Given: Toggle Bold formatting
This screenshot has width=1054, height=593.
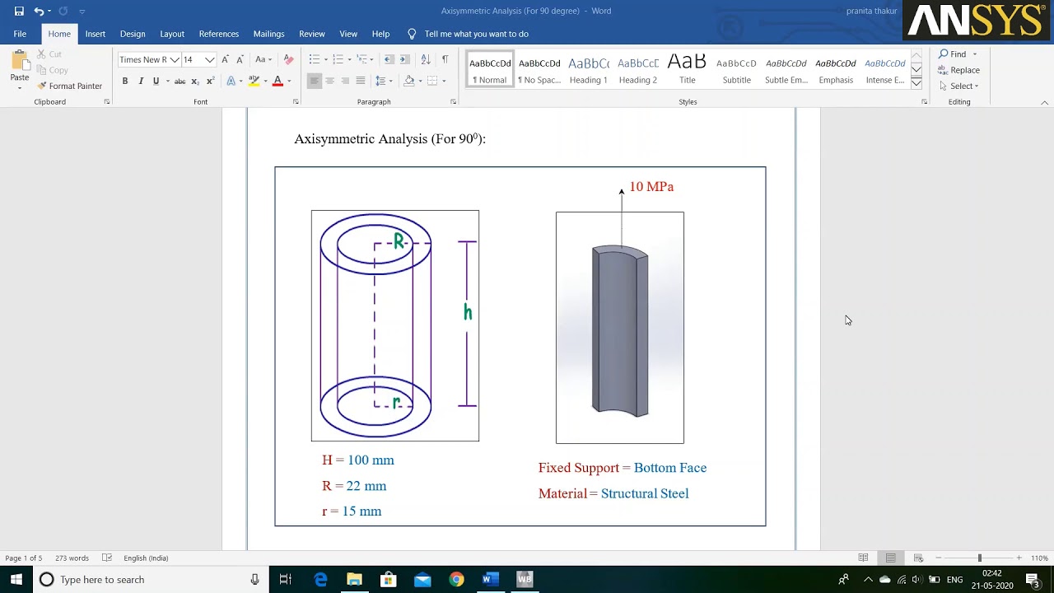Looking at the screenshot, I should [125, 81].
